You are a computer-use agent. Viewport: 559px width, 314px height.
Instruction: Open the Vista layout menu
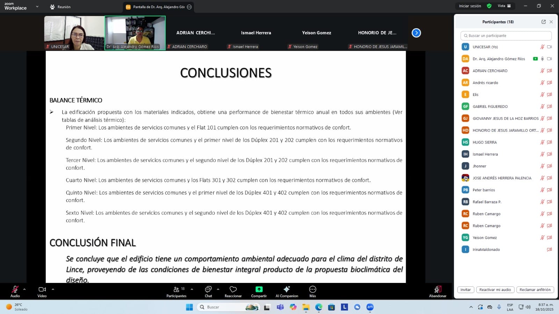pos(504,6)
